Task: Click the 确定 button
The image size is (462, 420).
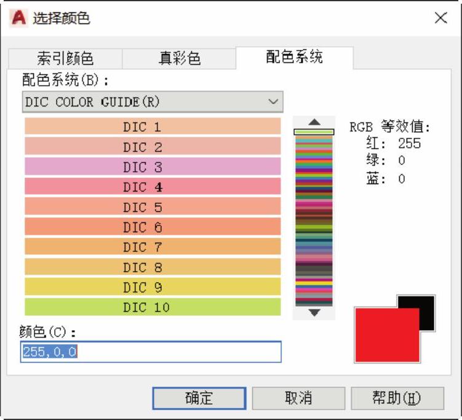Action: pos(199,398)
